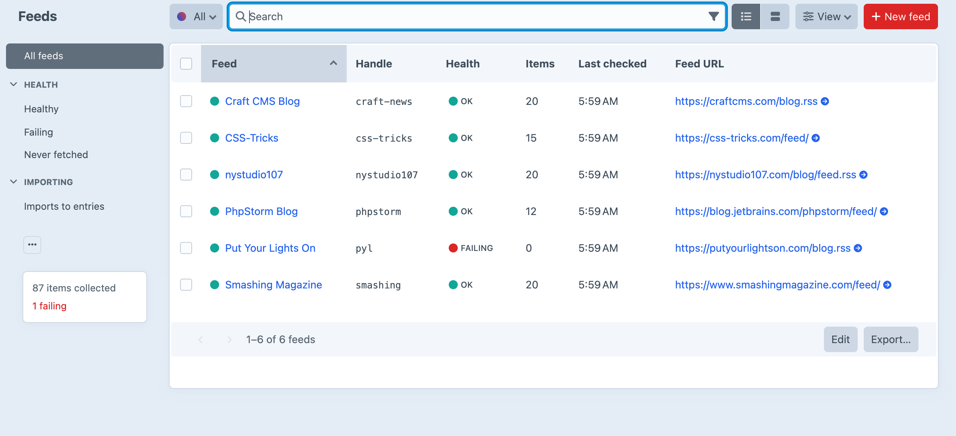
Task: Select All feeds in sidebar
Action: pos(85,56)
